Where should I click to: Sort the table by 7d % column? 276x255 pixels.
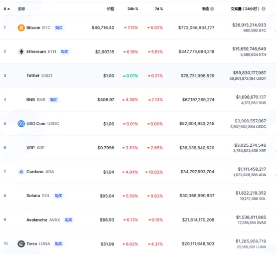point(159,9)
